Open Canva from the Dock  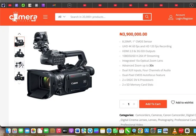coord(96,131)
